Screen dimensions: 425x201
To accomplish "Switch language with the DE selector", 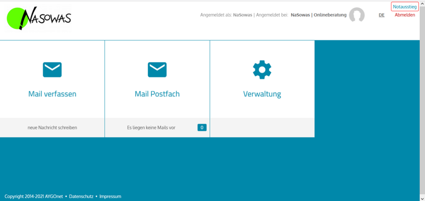I will [x=381, y=15].
